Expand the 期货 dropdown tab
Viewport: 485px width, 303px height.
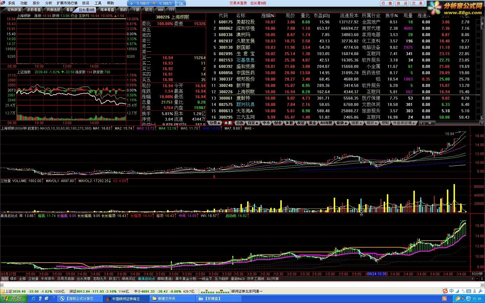coord(372,123)
